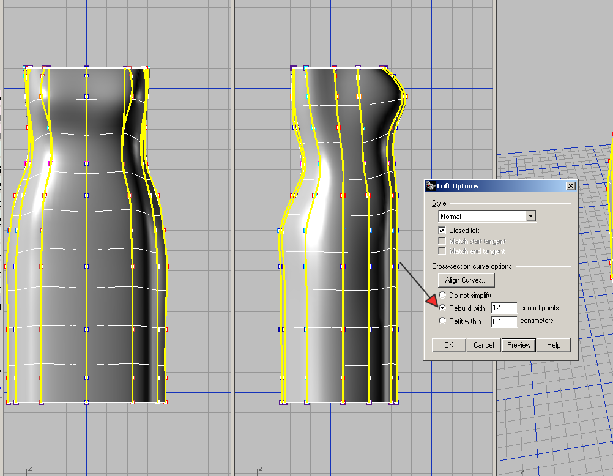Click the Match end tangent checkbox
The width and height of the screenshot is (613, 476).
click(442, 251)
